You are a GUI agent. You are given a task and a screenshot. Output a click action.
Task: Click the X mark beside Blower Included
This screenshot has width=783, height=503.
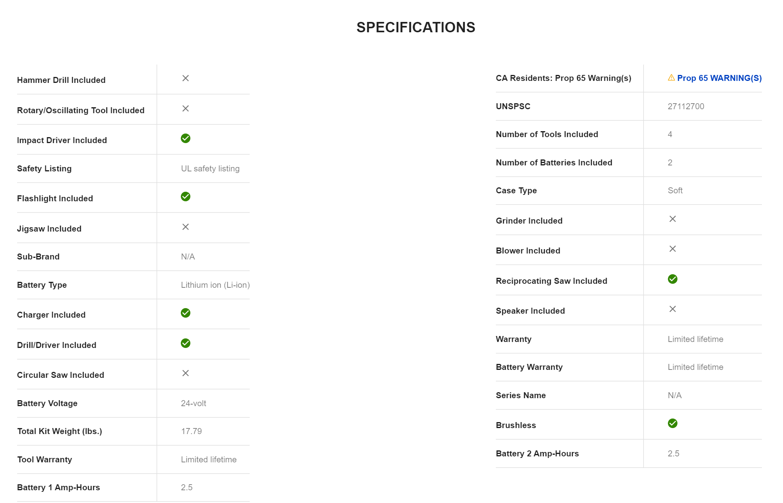tap(673, 249)
